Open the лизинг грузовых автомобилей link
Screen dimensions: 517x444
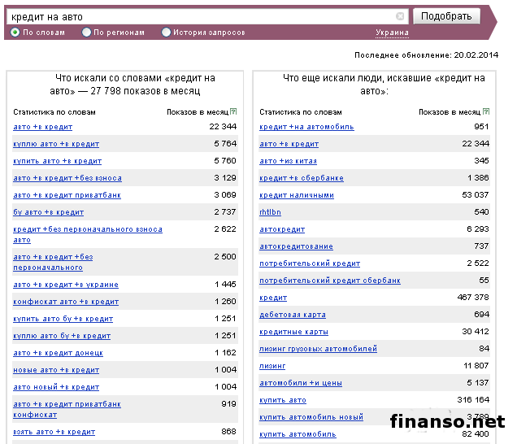(x=318, y=349)
